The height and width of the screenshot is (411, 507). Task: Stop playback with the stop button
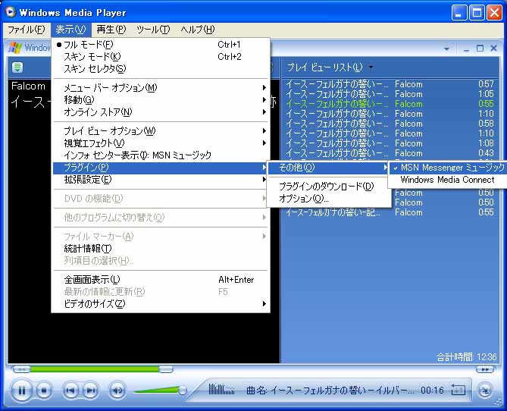(44, 391)
